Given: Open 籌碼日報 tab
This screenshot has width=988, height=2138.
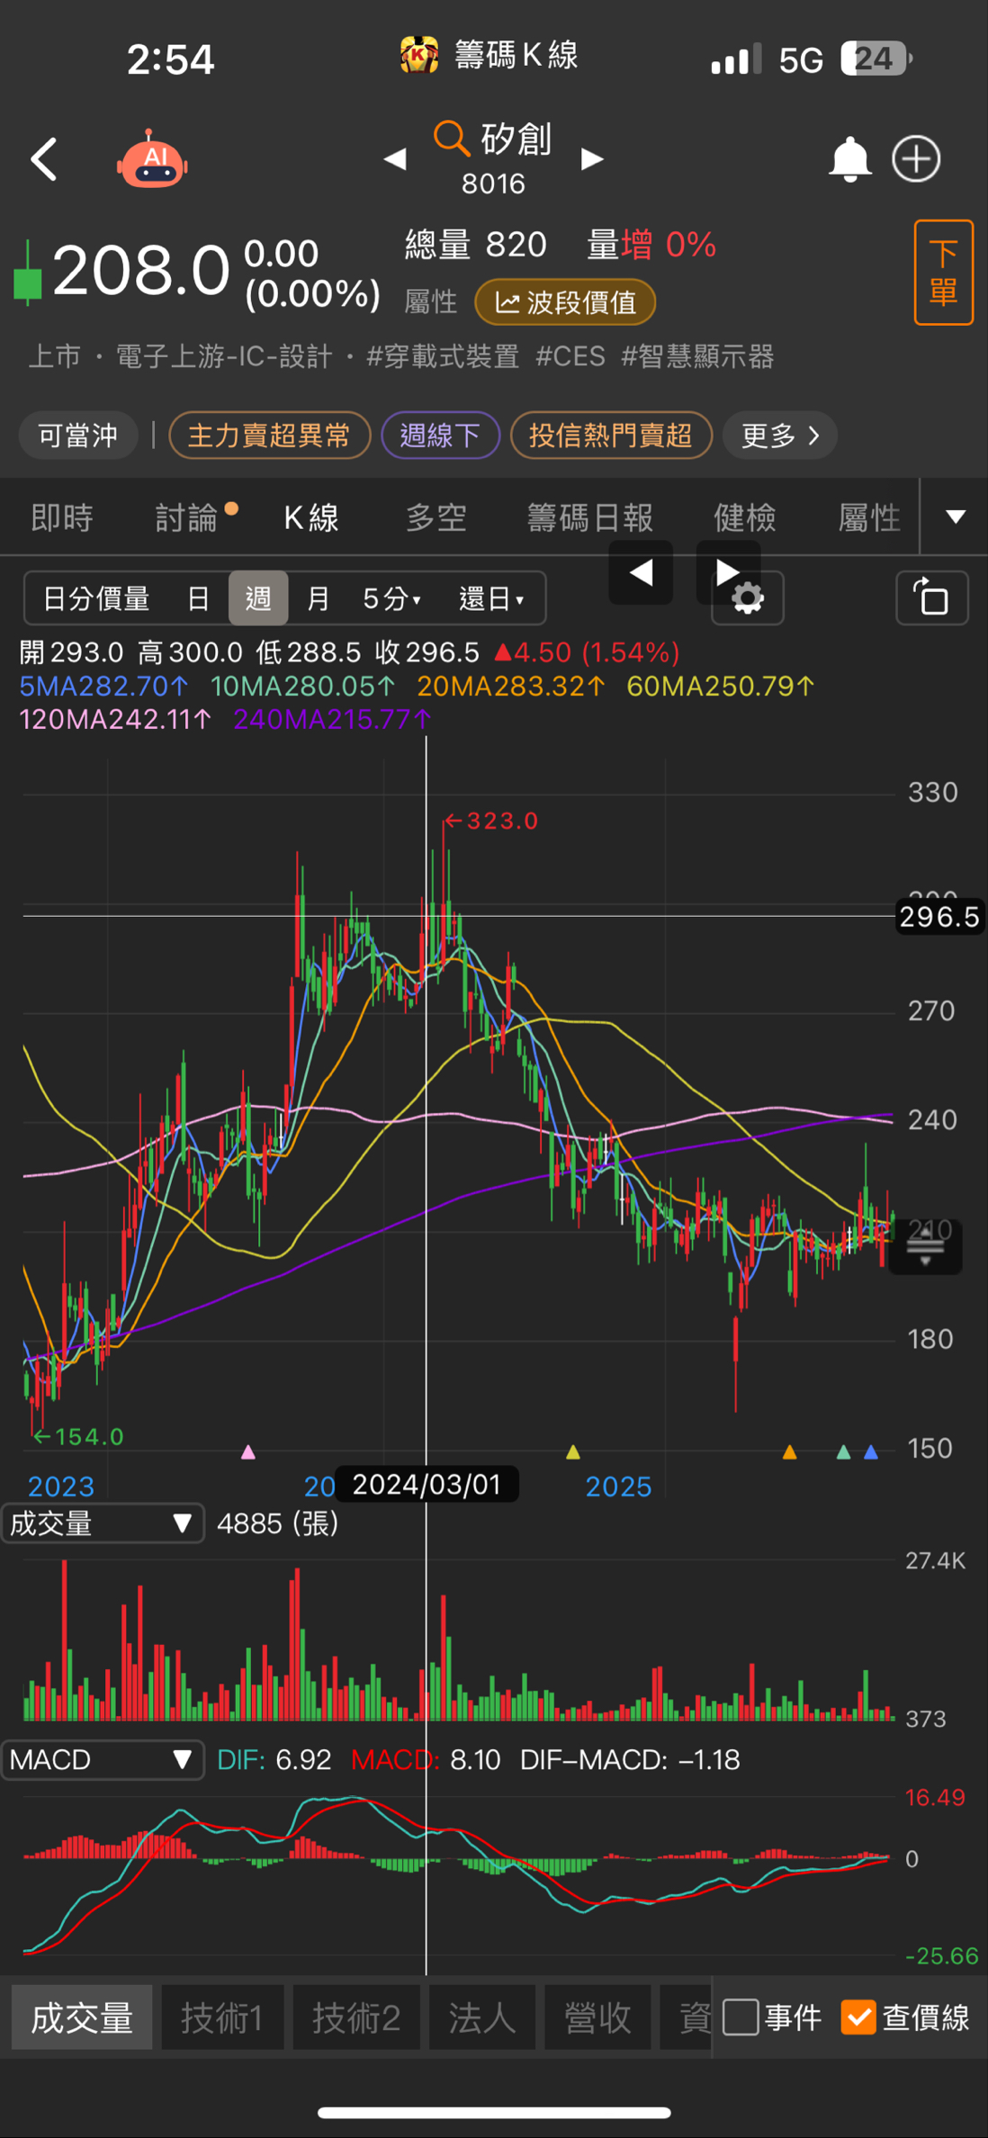Looking at the screenshot, I should tap(590, 517).
